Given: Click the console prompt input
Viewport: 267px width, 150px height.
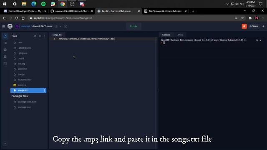Looking at the screenshot, I should [x=164, y=43].
